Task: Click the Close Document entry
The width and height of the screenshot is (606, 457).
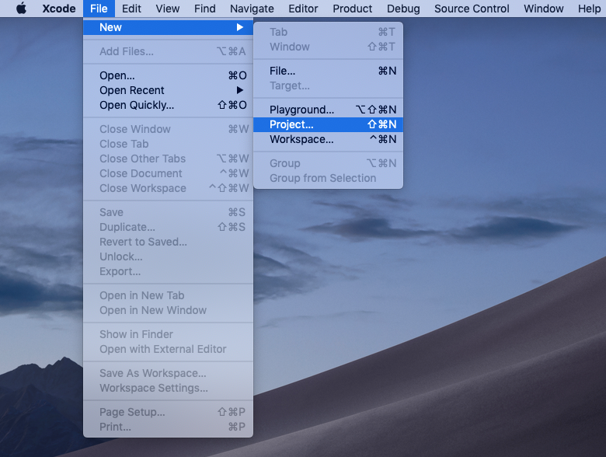Action: (168, 173)
